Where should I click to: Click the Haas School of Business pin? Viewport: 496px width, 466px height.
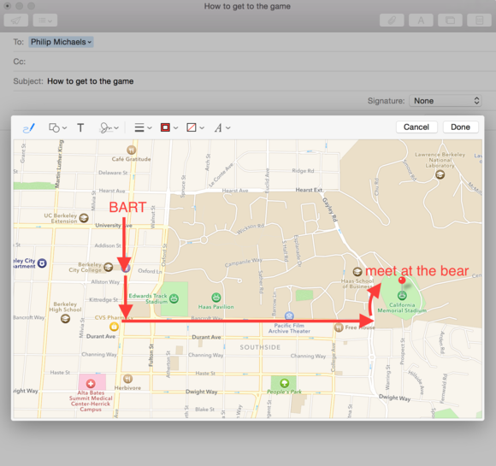tap(357, 271)
